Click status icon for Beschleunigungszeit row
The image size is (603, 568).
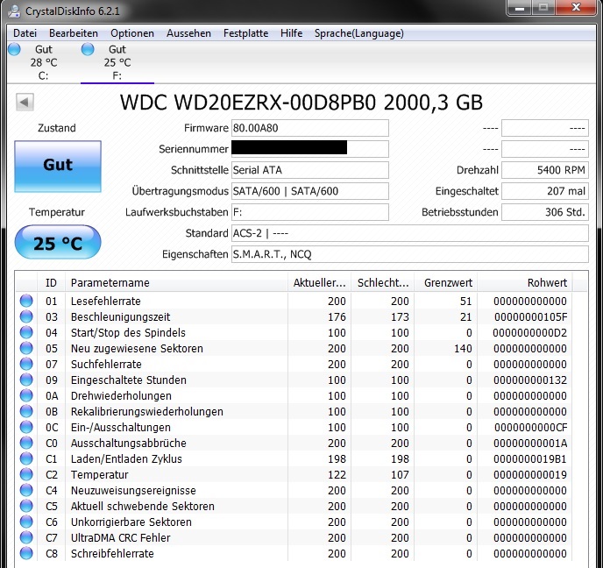coord(26,316)
